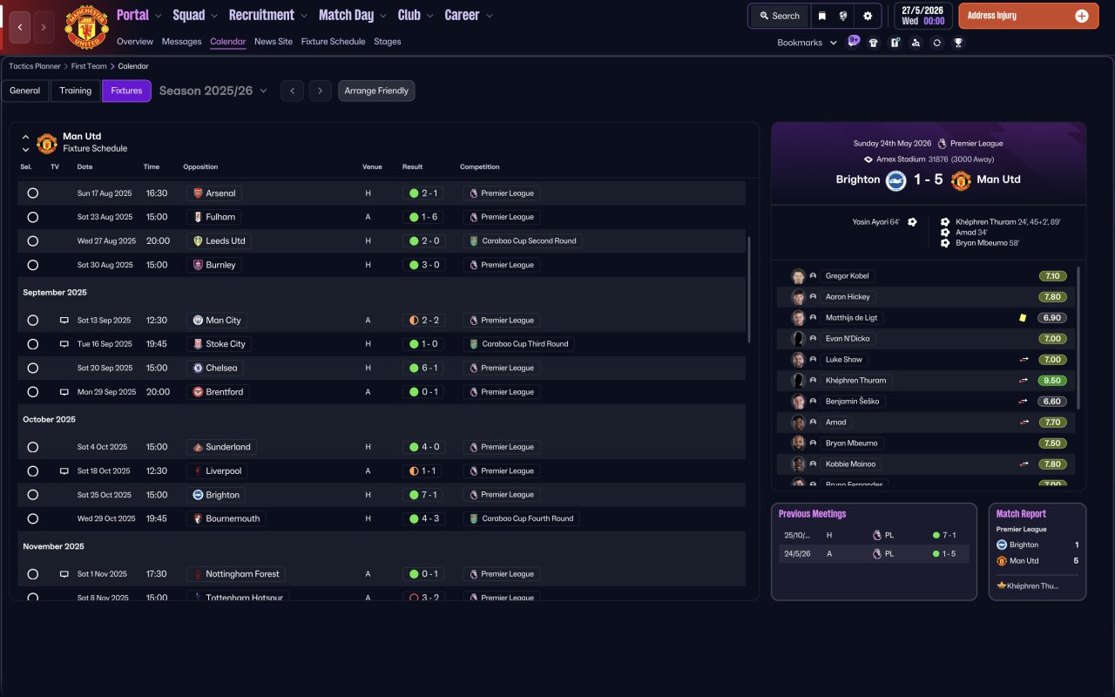1115x697 pixels.
Task: Open the Tactics Planner breadcrumb link
Action: (x=35, y=66)
